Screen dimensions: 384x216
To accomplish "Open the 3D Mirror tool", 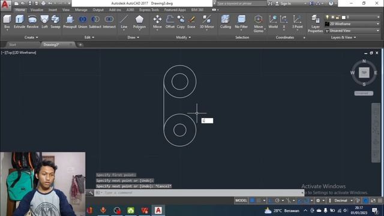I will click(x=206, y=22).
